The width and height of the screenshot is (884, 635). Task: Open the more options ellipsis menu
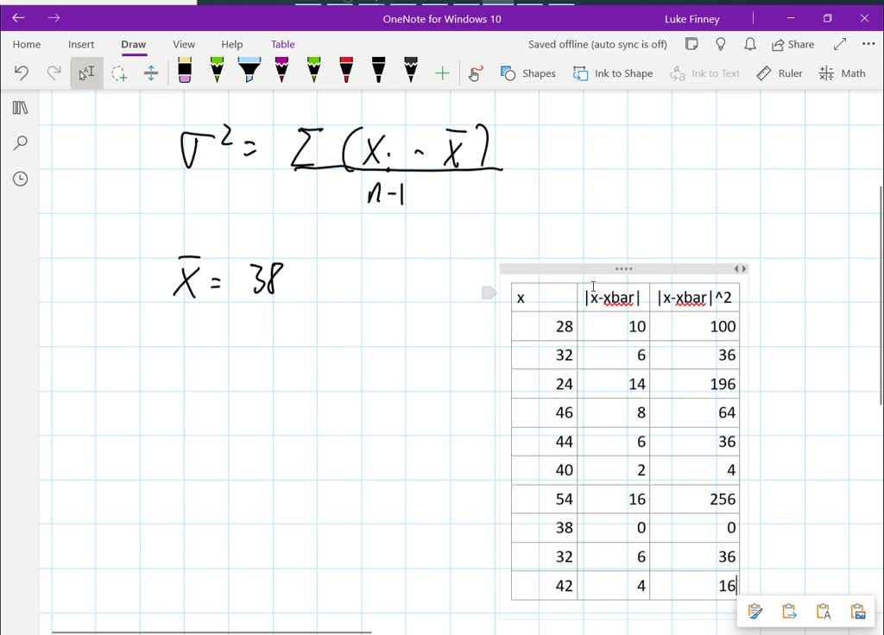coord(868,44)
